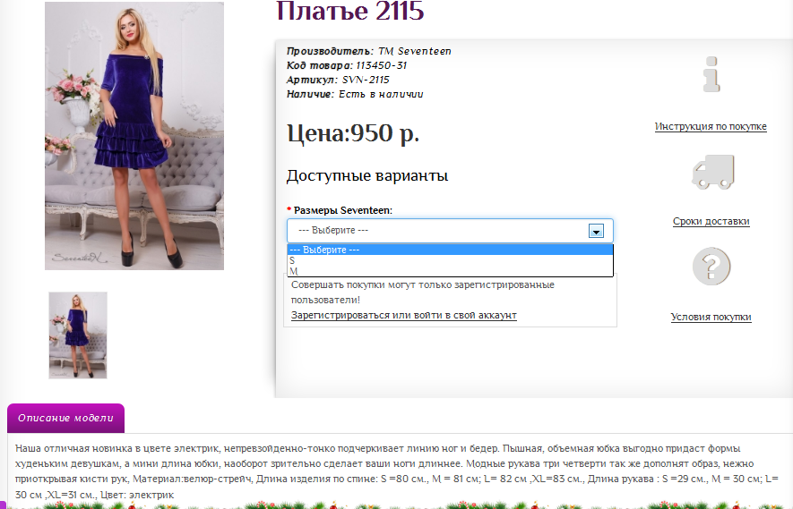Click the Размеры Seventeen label

[x=343, y=210]
